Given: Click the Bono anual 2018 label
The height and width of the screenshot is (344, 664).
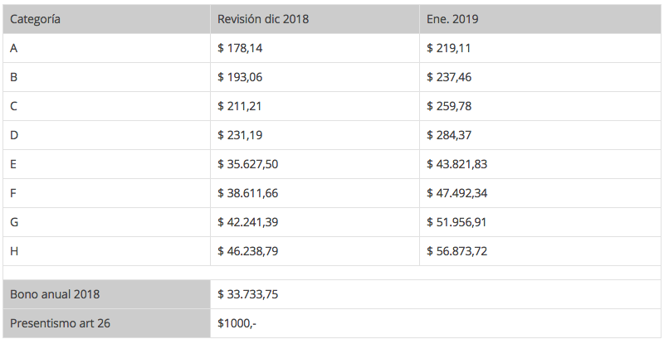Looking at the screenshot, I should click(x=55, y=294).
